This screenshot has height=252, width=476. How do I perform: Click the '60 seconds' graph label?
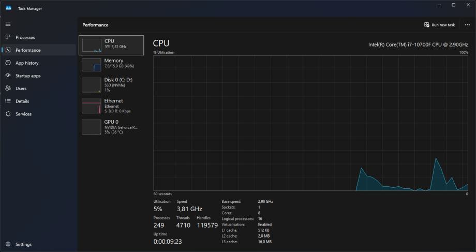[x=162, y=194]
